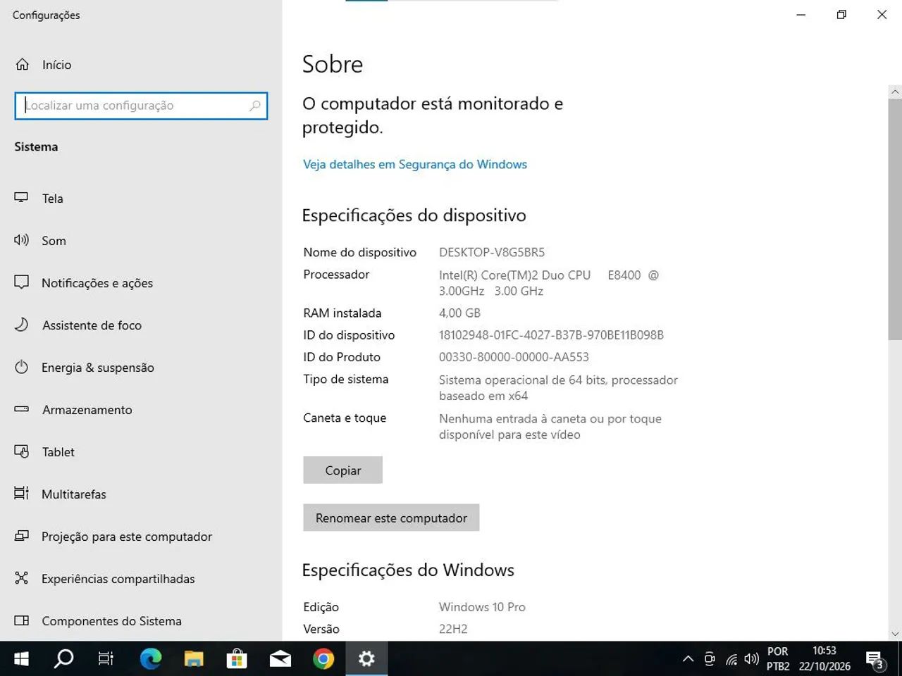Click the Copiar button
The image size is (902, 676).
(x=342, y=470)
